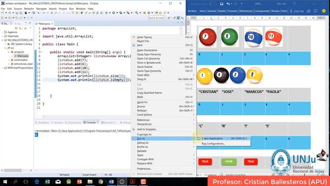Expand the MiPrimerProyectoJava project
The height and width of the screenshot is (186, 330).
2,68
